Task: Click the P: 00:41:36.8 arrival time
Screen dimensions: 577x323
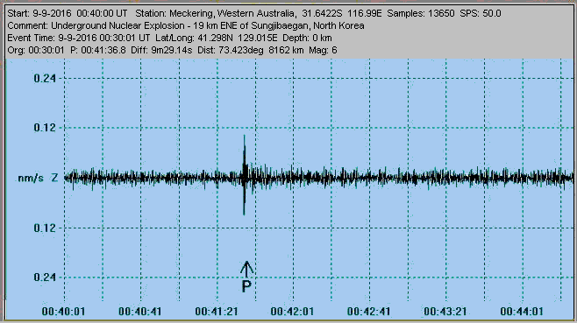Action: point(98,50)
